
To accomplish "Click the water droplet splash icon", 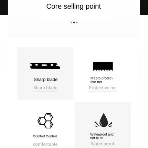I will (103, 120).
